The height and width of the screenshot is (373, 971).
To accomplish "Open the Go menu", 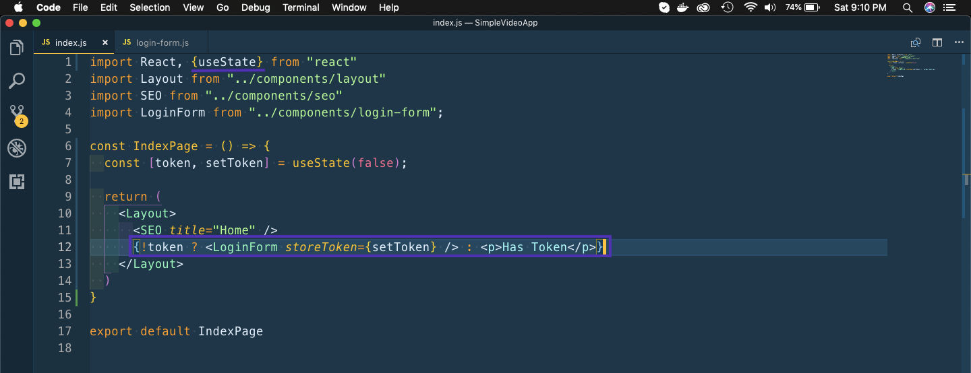I will pos(223,7).
